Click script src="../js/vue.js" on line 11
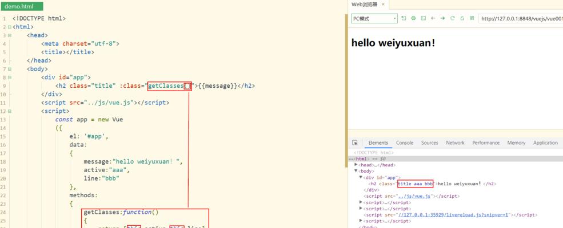Image resolution: width=563 pixels, height=228 pixels. [105, 103]
